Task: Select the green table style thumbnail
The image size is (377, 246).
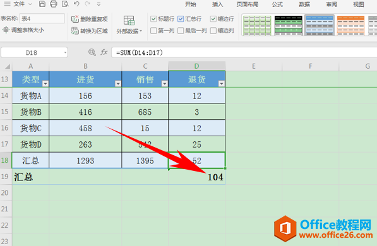Action: 257,25
